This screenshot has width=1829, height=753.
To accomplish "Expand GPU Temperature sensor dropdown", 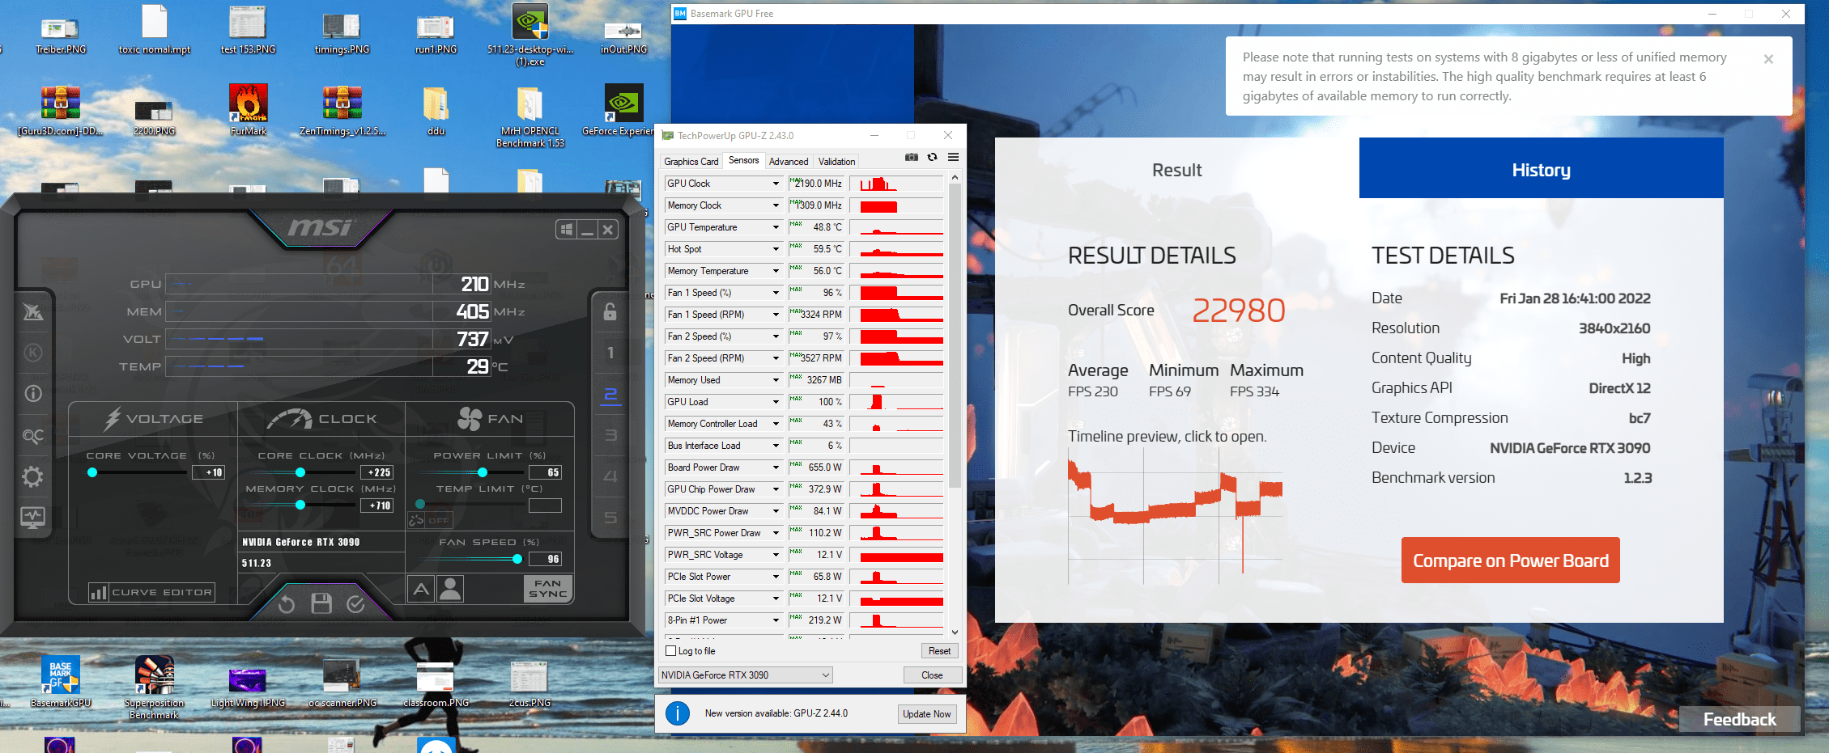I will point(776,227).
